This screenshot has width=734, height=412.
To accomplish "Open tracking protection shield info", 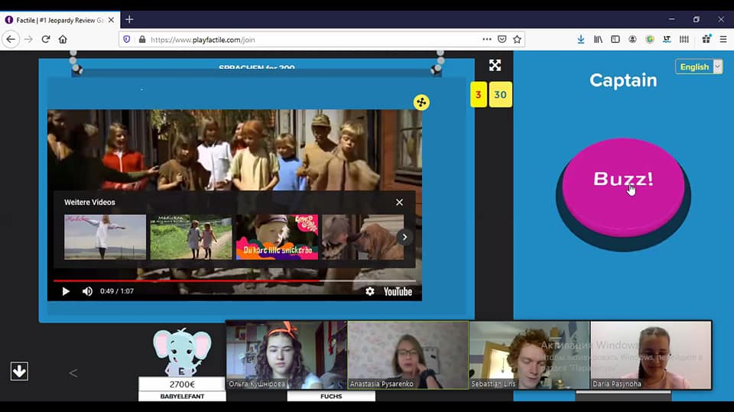I will [x=127, y=40].
